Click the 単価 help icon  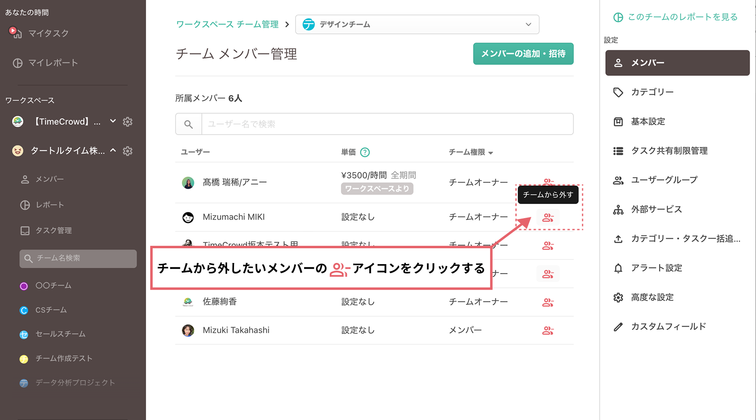[366, 152]
